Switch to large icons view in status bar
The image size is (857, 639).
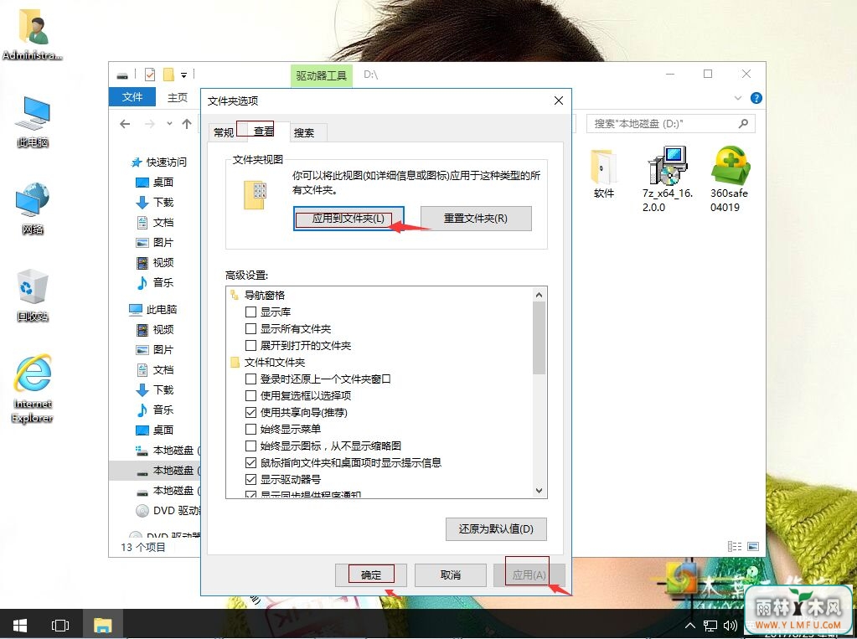tap(753, 546)
